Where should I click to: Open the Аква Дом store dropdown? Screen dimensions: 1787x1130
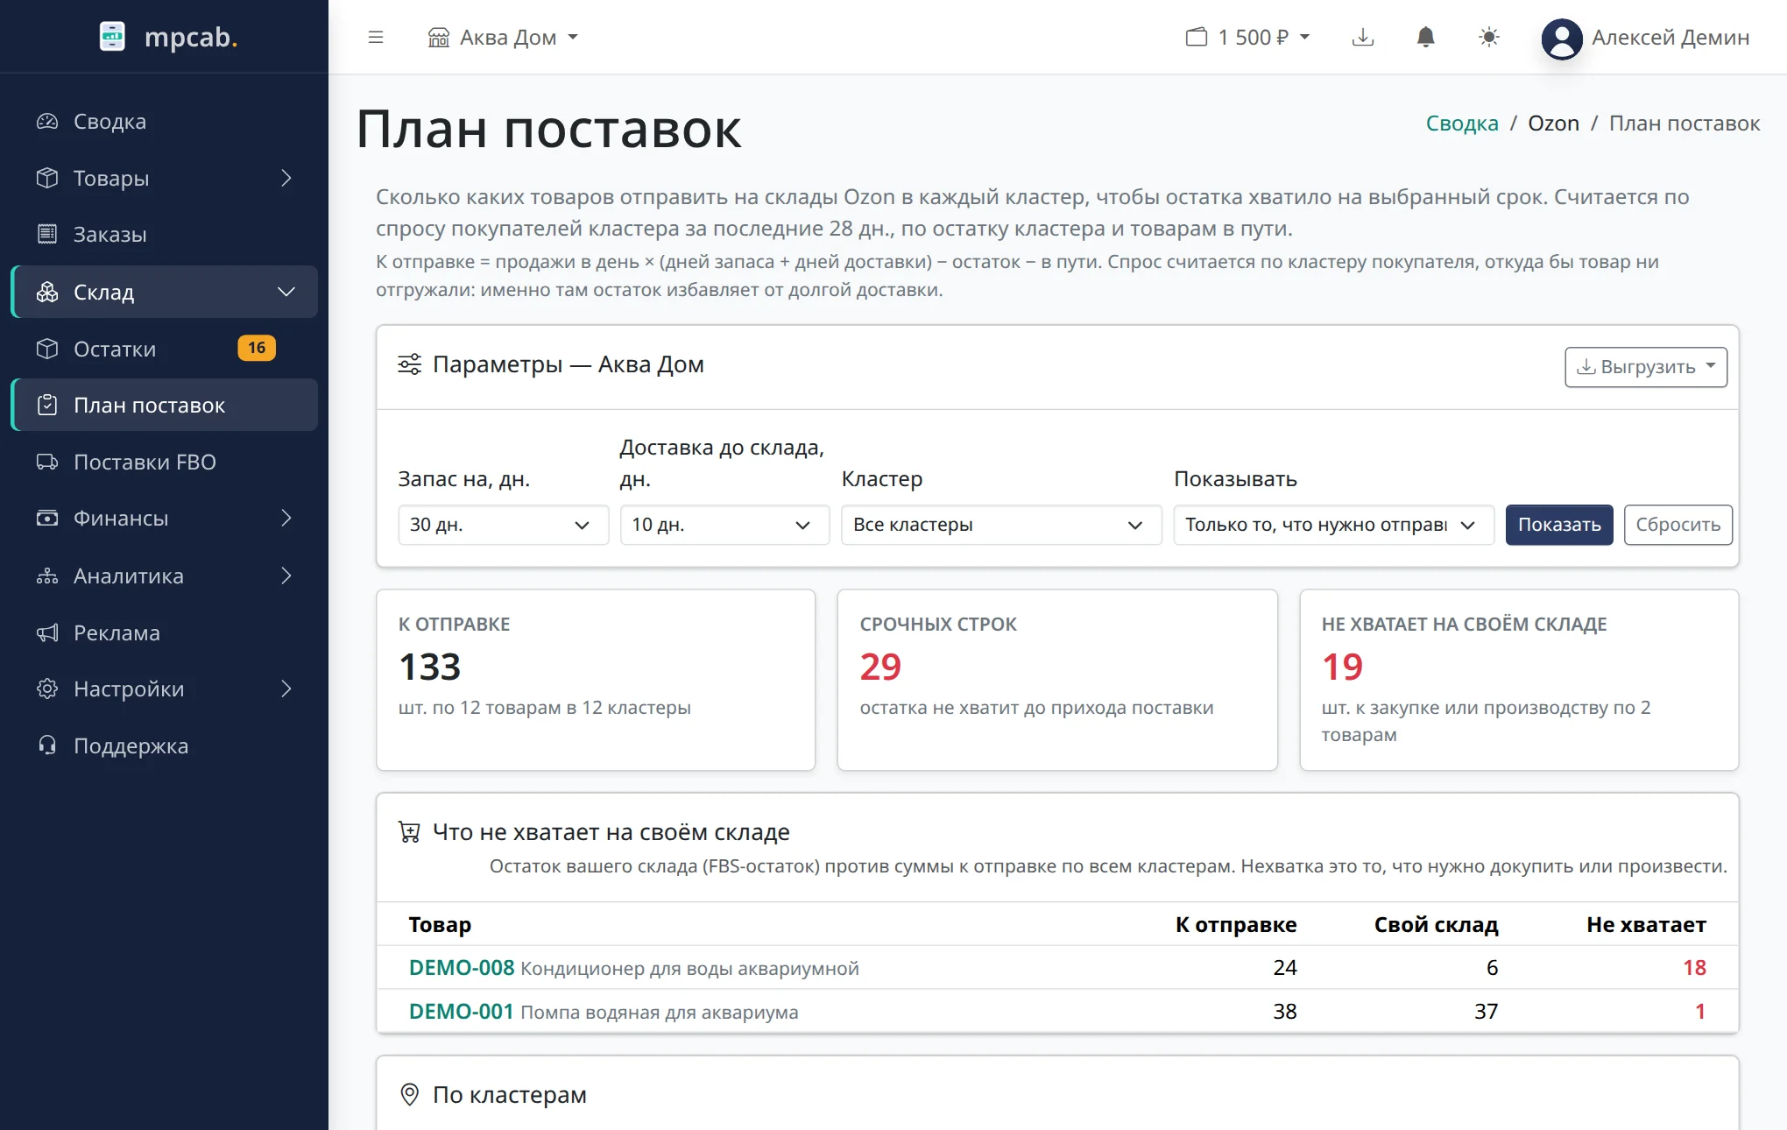(x=504, y=37)
